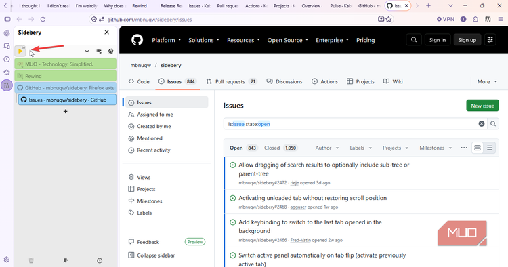This screenshot has width=508, height=267.
Task: Open Wiki repository tab
Action: (393, 81)
